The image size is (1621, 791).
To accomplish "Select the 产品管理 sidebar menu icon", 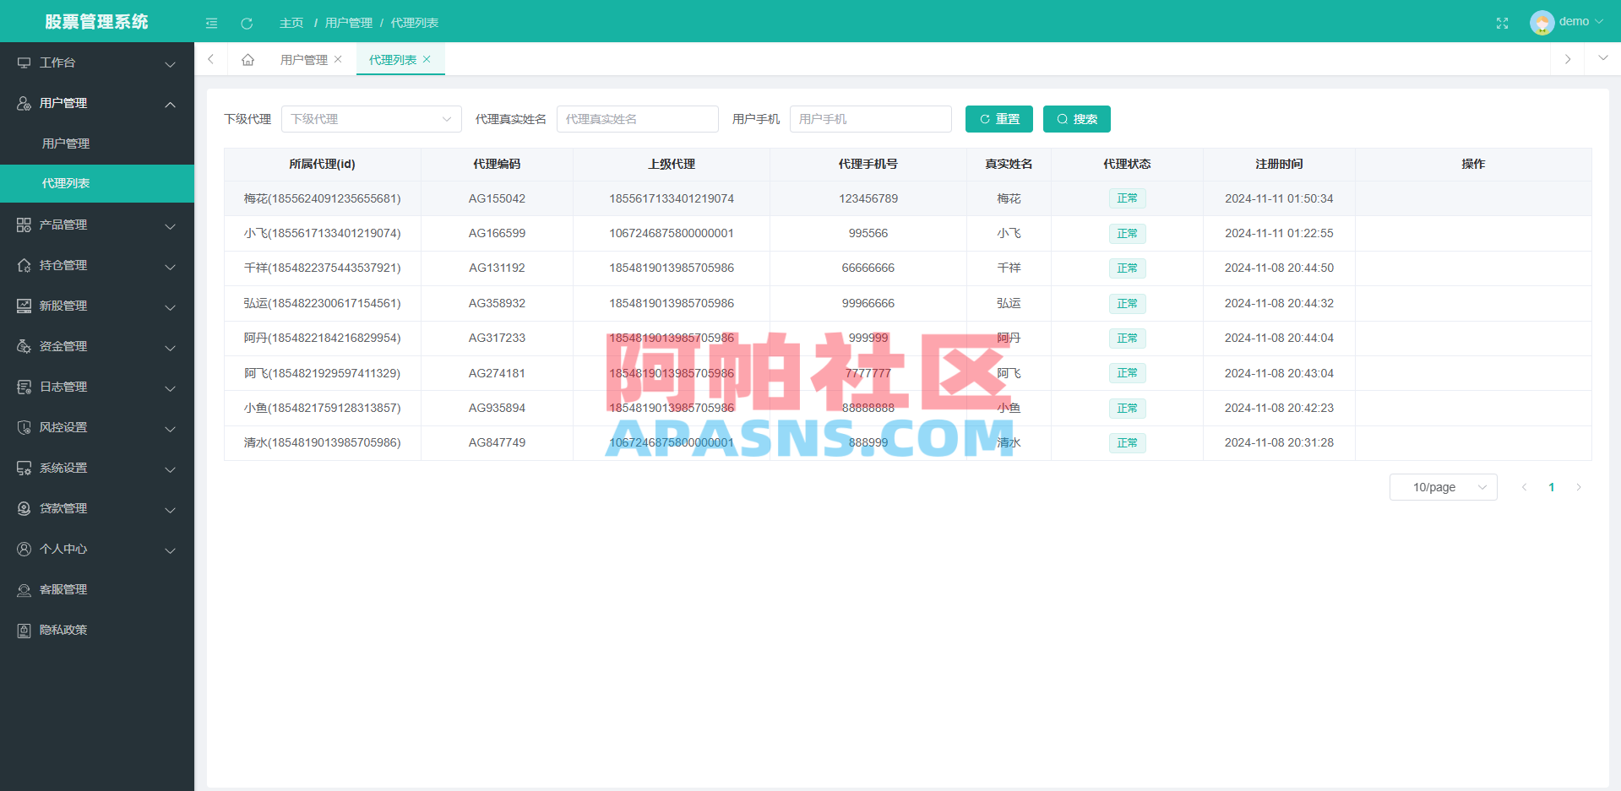I will pos(24,225).
